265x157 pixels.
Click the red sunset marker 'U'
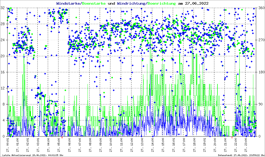click(232, 138)
